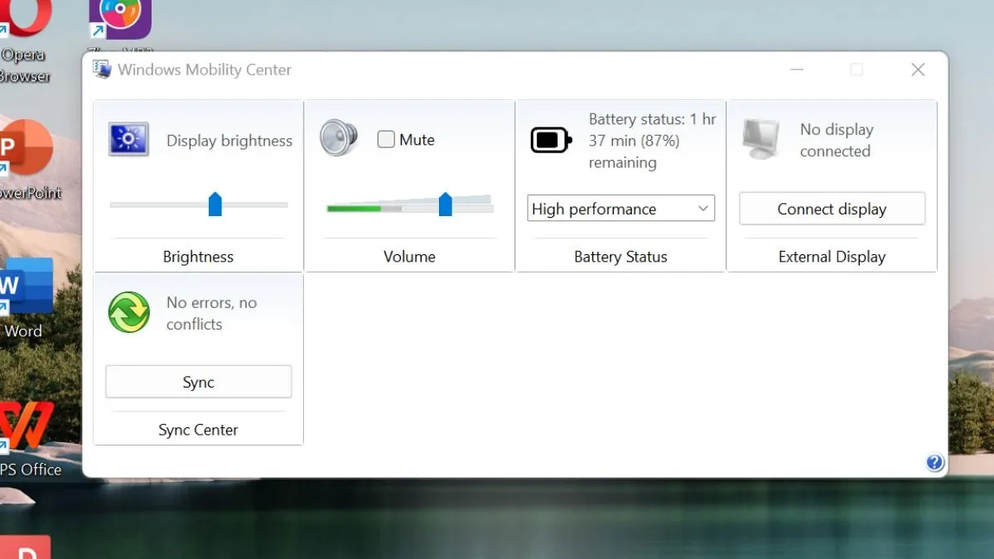The width and height of the screenshot is (994, 559).
Task: Click the speaker icon in Volume tile
Action: pyautogui.click(x=338, y=138)
